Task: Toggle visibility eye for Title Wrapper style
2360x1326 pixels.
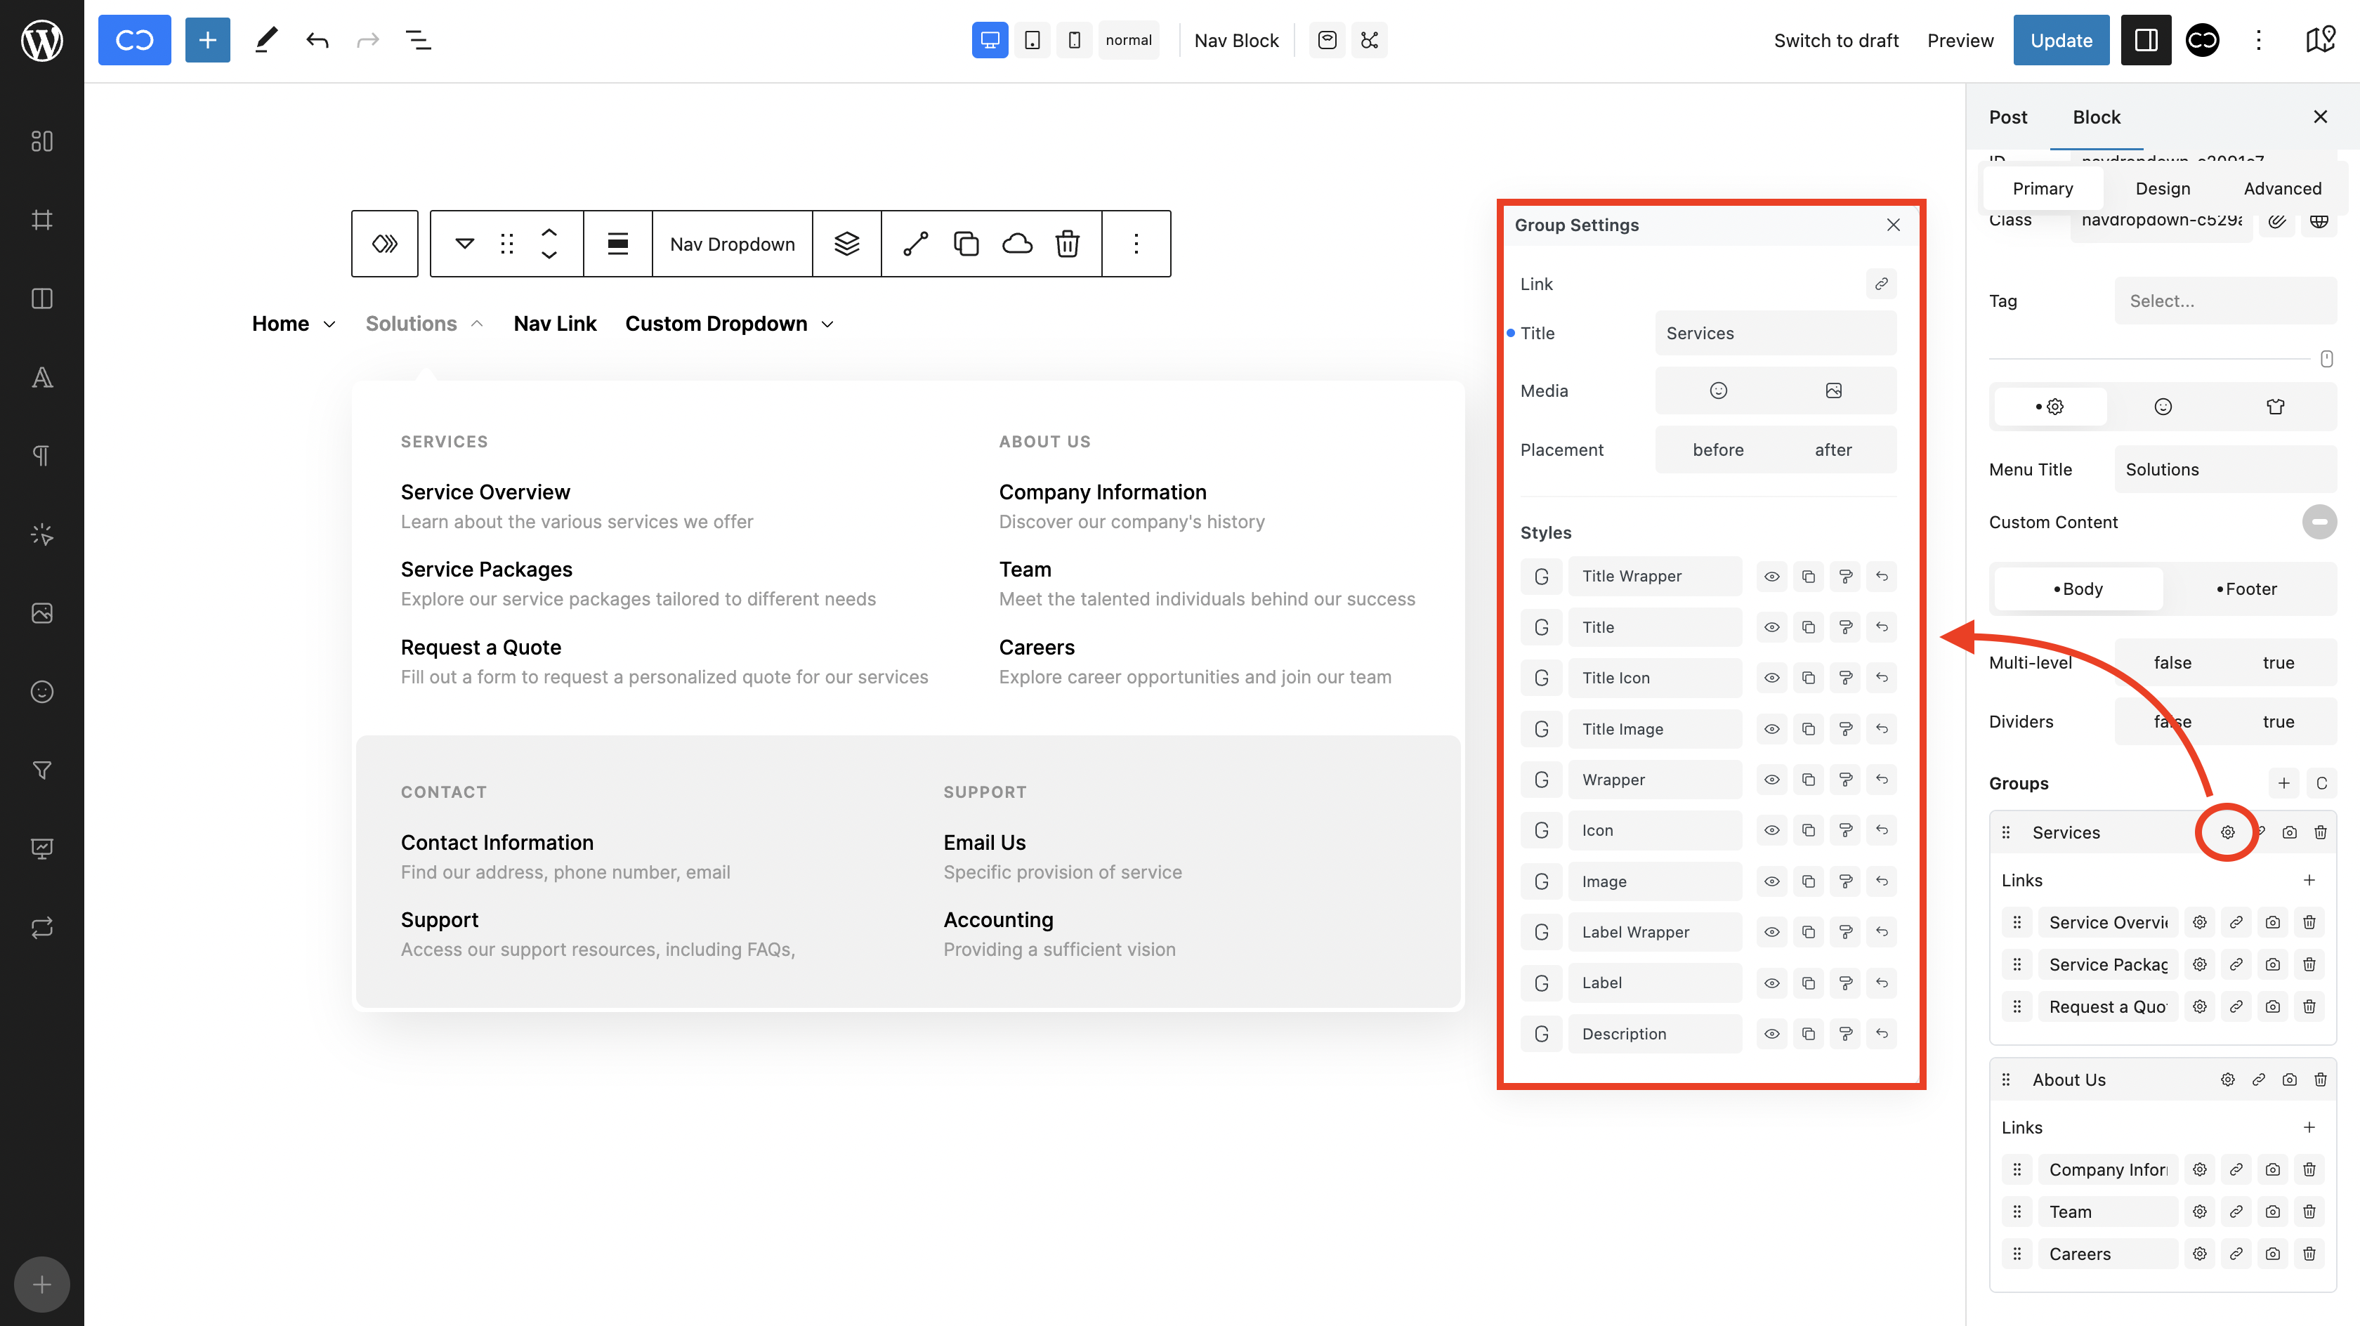Action: point(1772,577)
